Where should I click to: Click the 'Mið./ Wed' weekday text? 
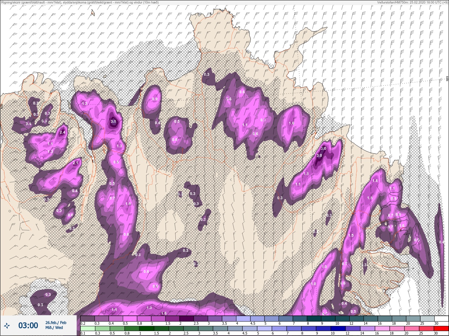[54, 328]
